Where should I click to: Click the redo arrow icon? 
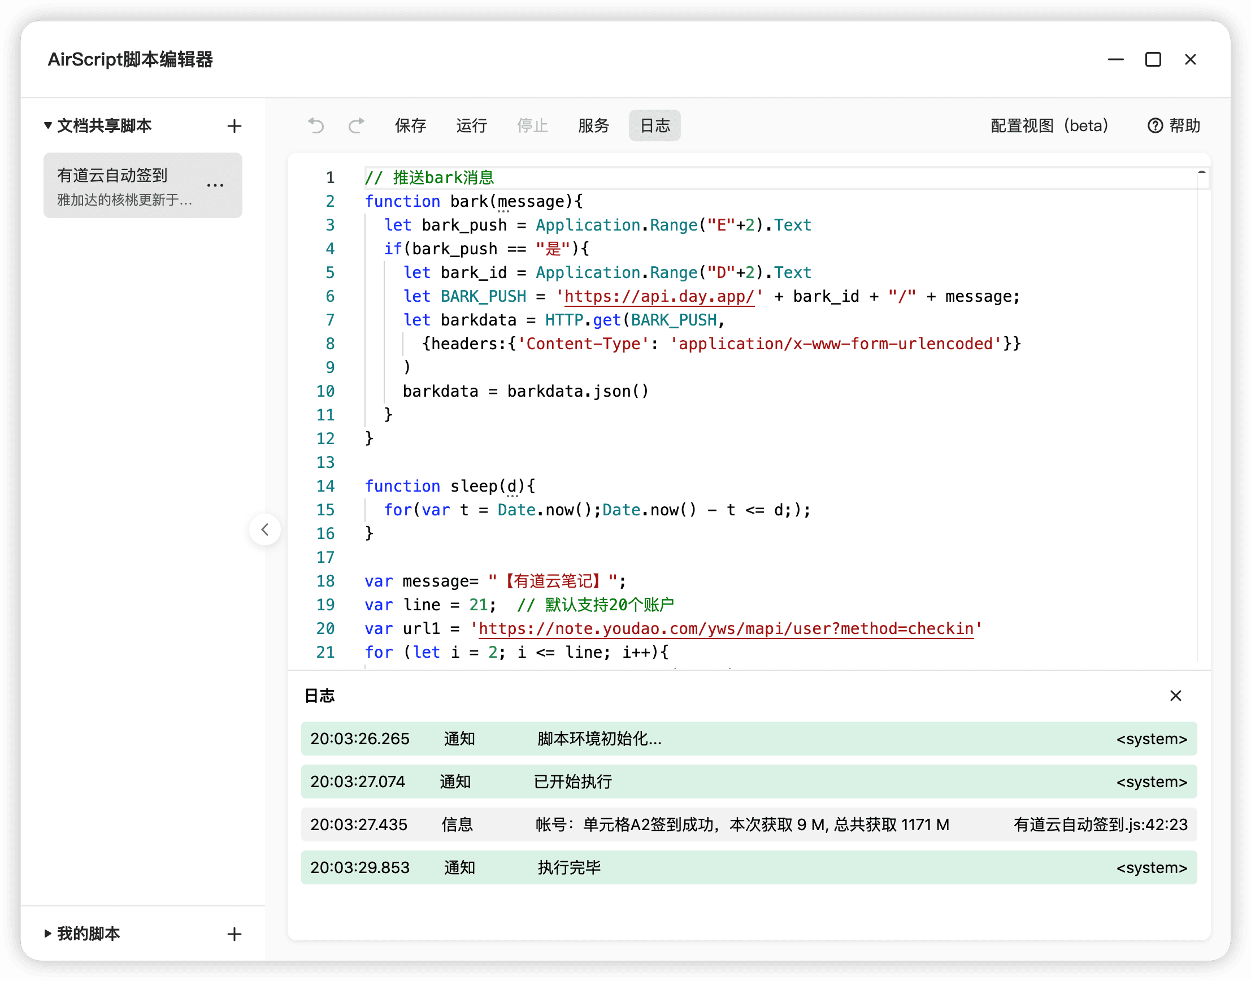coord(356,125)
